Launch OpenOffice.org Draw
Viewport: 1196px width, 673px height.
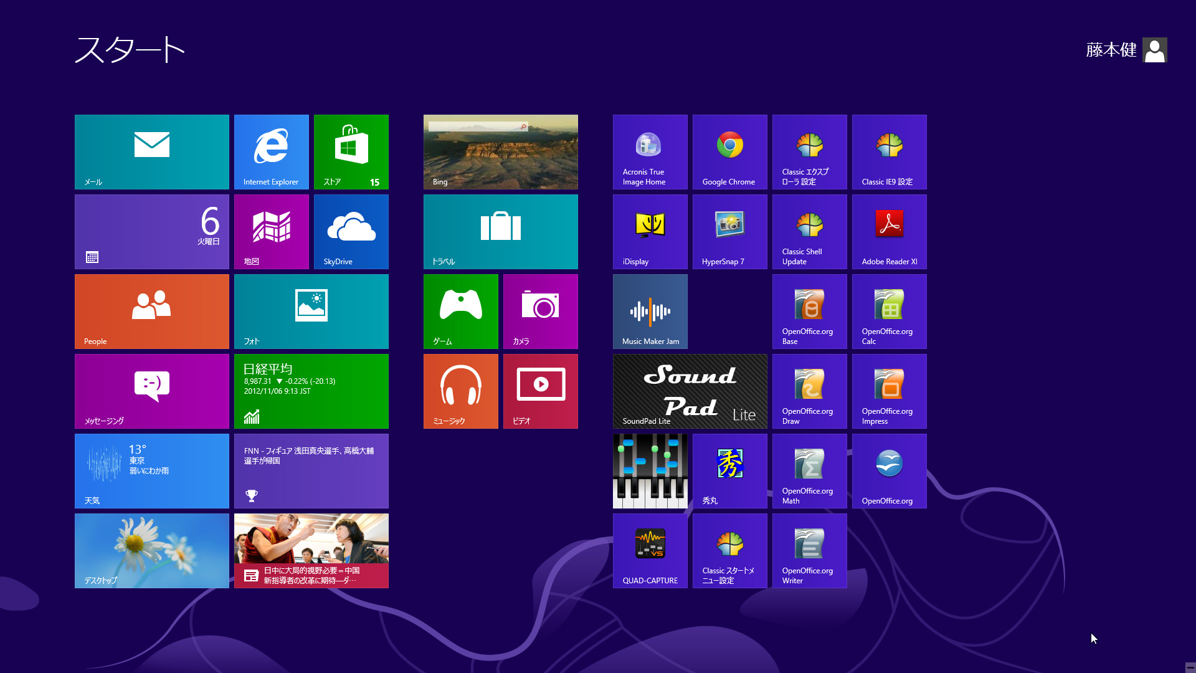click(810, 391)
